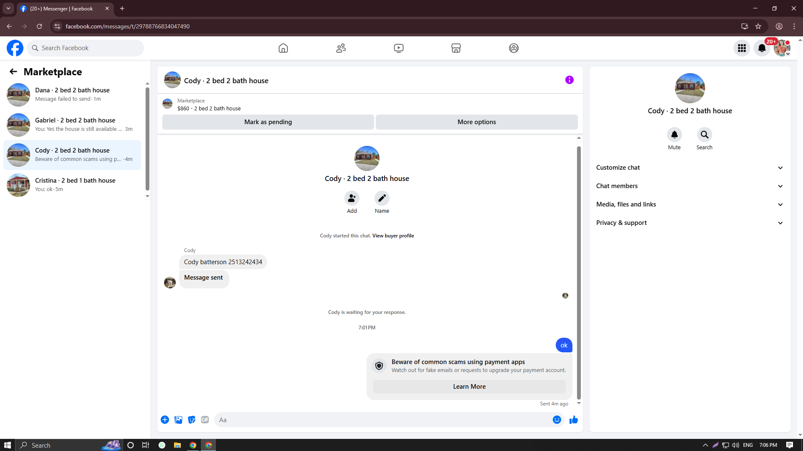
Task: Focus the Search Facebook field
Action: click(86, 48)
